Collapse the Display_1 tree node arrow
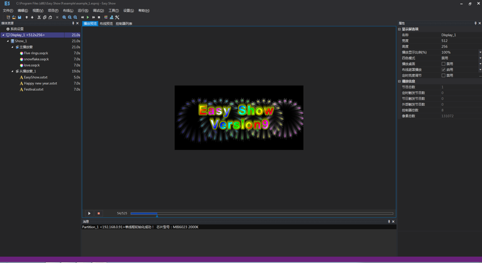The height and width of the screenshot is (263, 482). [3, 35]
